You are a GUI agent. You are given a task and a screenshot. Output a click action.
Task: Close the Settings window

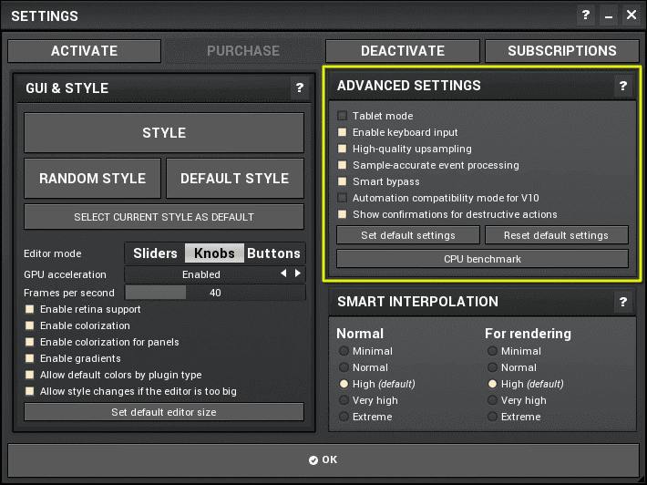632,15
